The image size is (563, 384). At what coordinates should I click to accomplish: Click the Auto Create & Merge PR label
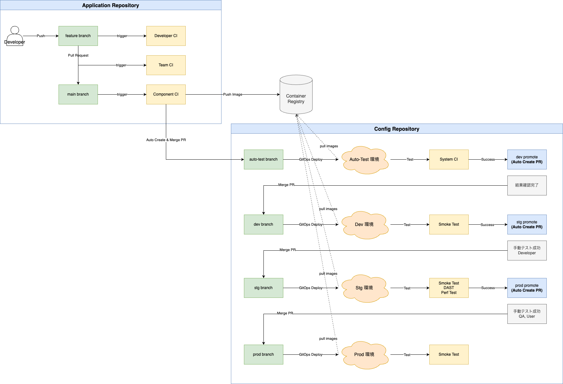pyautogui.click(x=166, y=140)
